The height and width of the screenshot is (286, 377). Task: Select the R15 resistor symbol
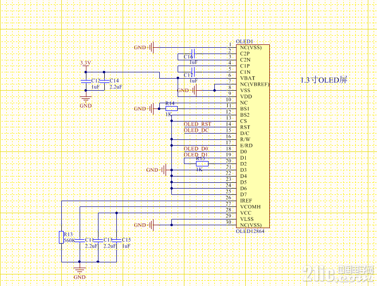click(202, 164)
